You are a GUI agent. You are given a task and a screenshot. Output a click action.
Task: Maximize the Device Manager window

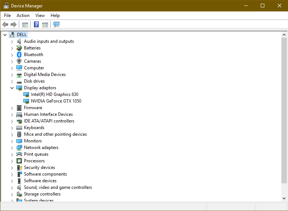263,6
